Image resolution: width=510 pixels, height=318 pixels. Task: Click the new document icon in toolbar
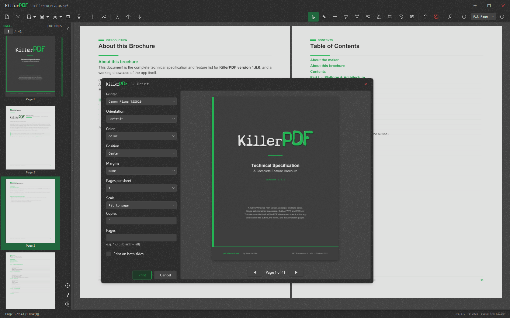coord(7,17)
